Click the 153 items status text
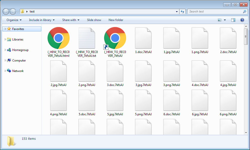250x150 pixels. click(29, 139)
